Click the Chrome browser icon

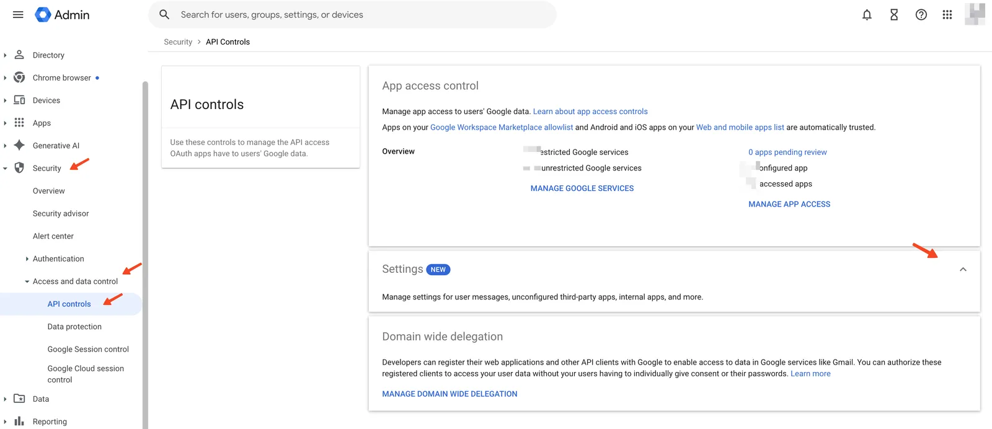click(19, 77)
